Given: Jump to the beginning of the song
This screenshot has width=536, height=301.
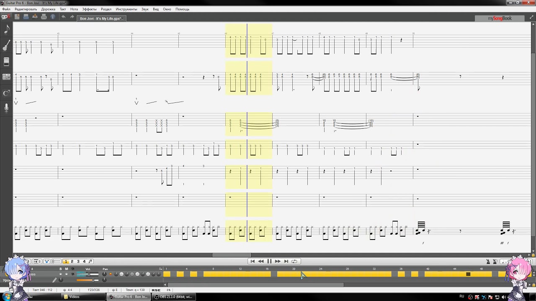Looking at the screenshot, I should point(253,261).
